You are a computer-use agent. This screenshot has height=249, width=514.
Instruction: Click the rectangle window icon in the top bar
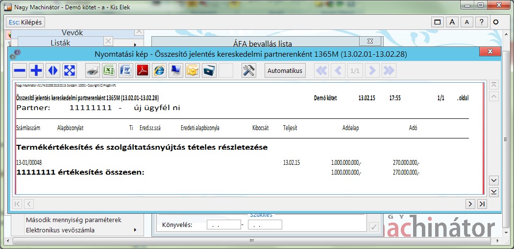pyautogui.click(x=437, y=22)
